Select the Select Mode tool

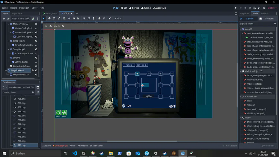[44, 18]
